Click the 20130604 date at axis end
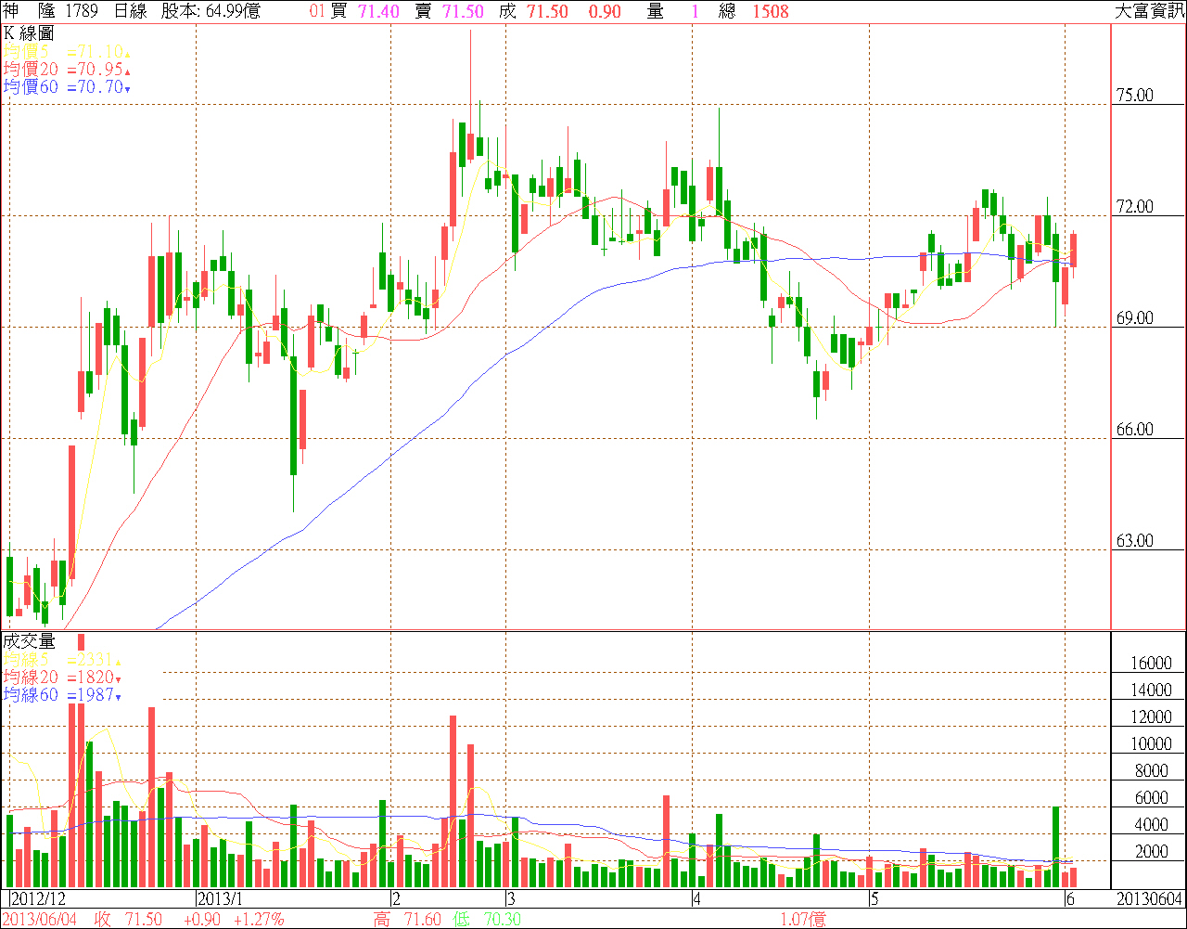Screen dimensions: 1187x929 [x=1148, y=899]
